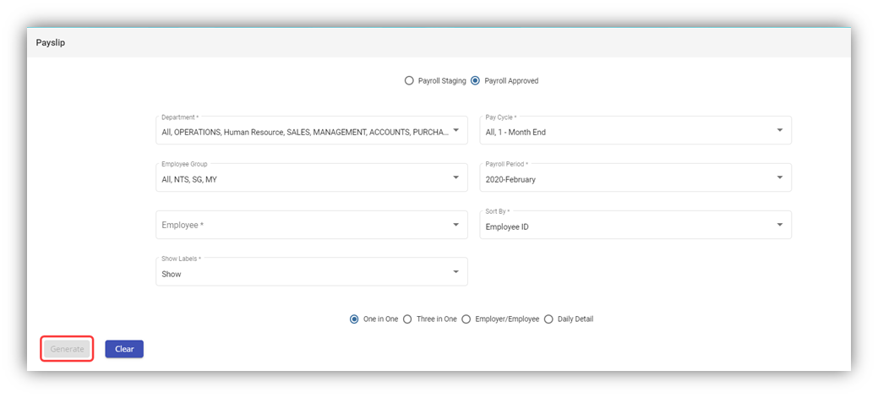Screen dimensions: 878x398
Task: Click the Payroll Period dropdown arrow icon
Action: (x=779, y=177)
